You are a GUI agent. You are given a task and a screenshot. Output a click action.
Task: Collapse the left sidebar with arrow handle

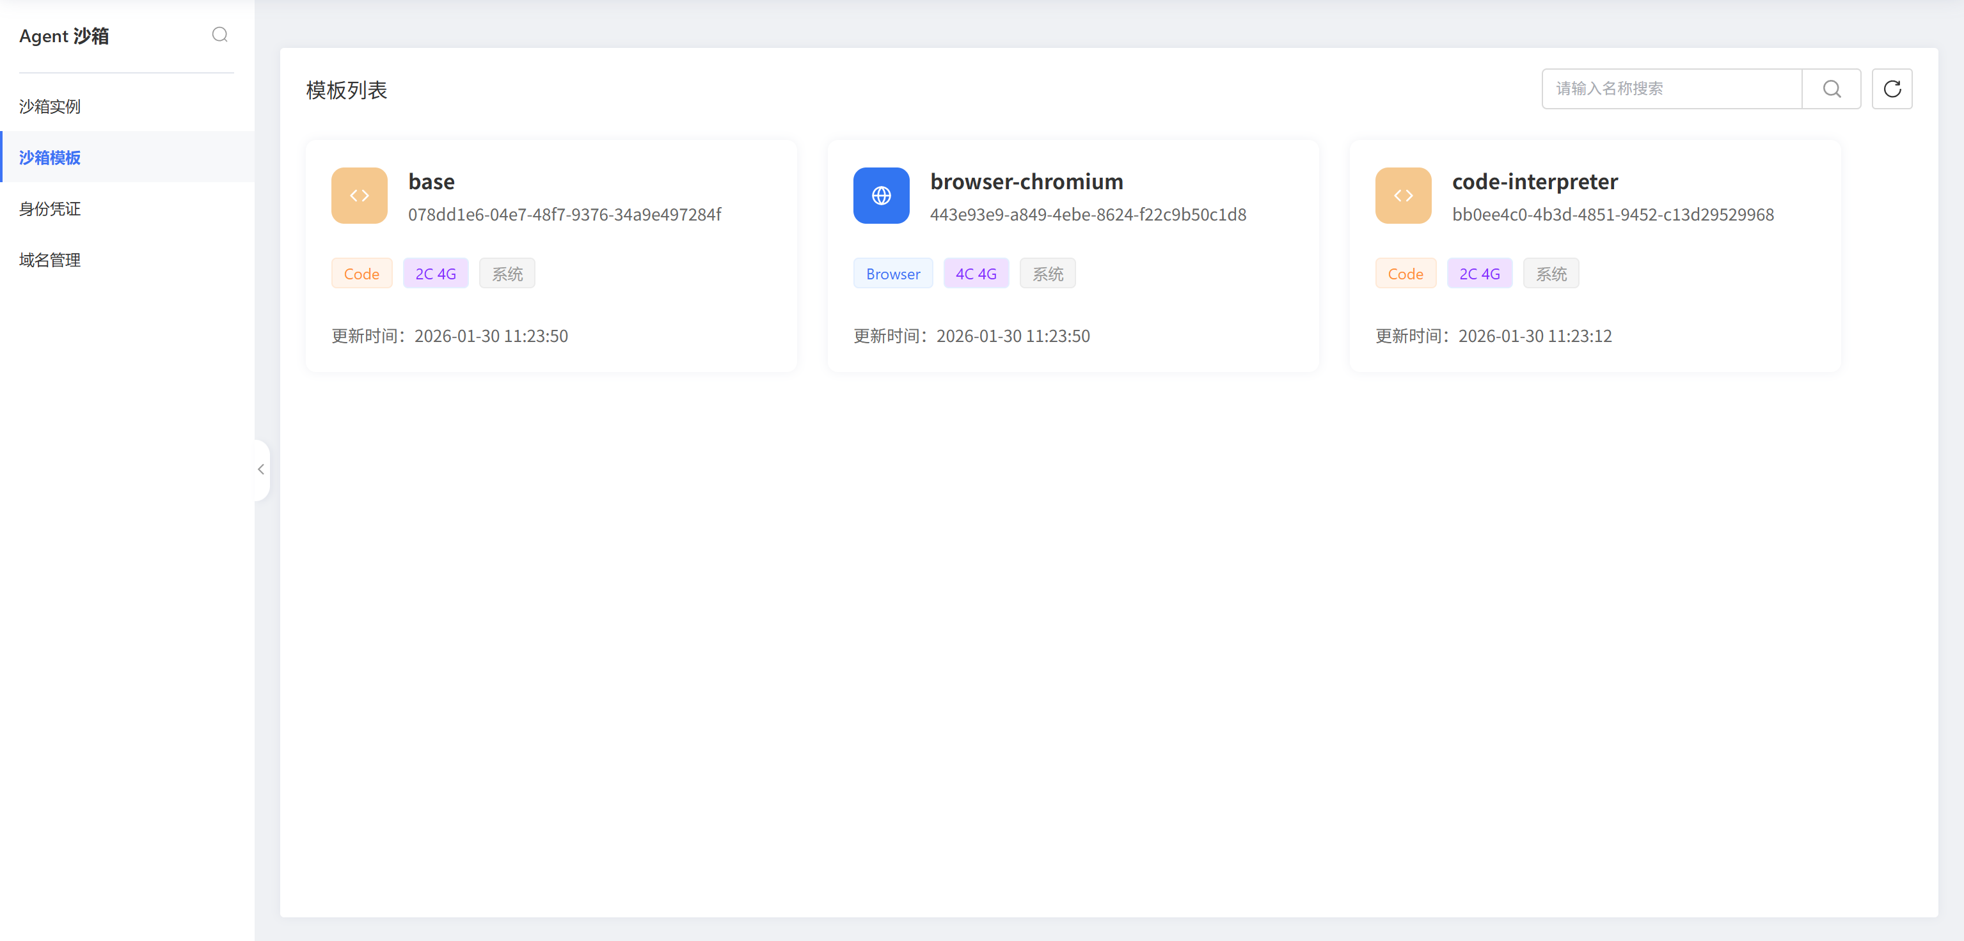(x=262, y=469)
